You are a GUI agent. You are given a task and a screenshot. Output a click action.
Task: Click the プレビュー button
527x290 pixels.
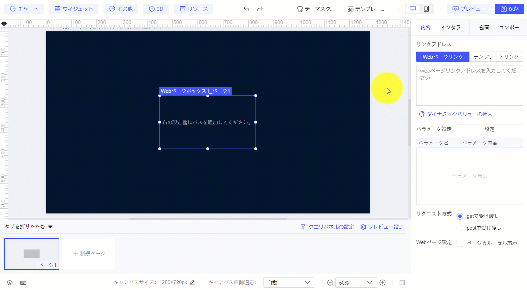[469, 9]
